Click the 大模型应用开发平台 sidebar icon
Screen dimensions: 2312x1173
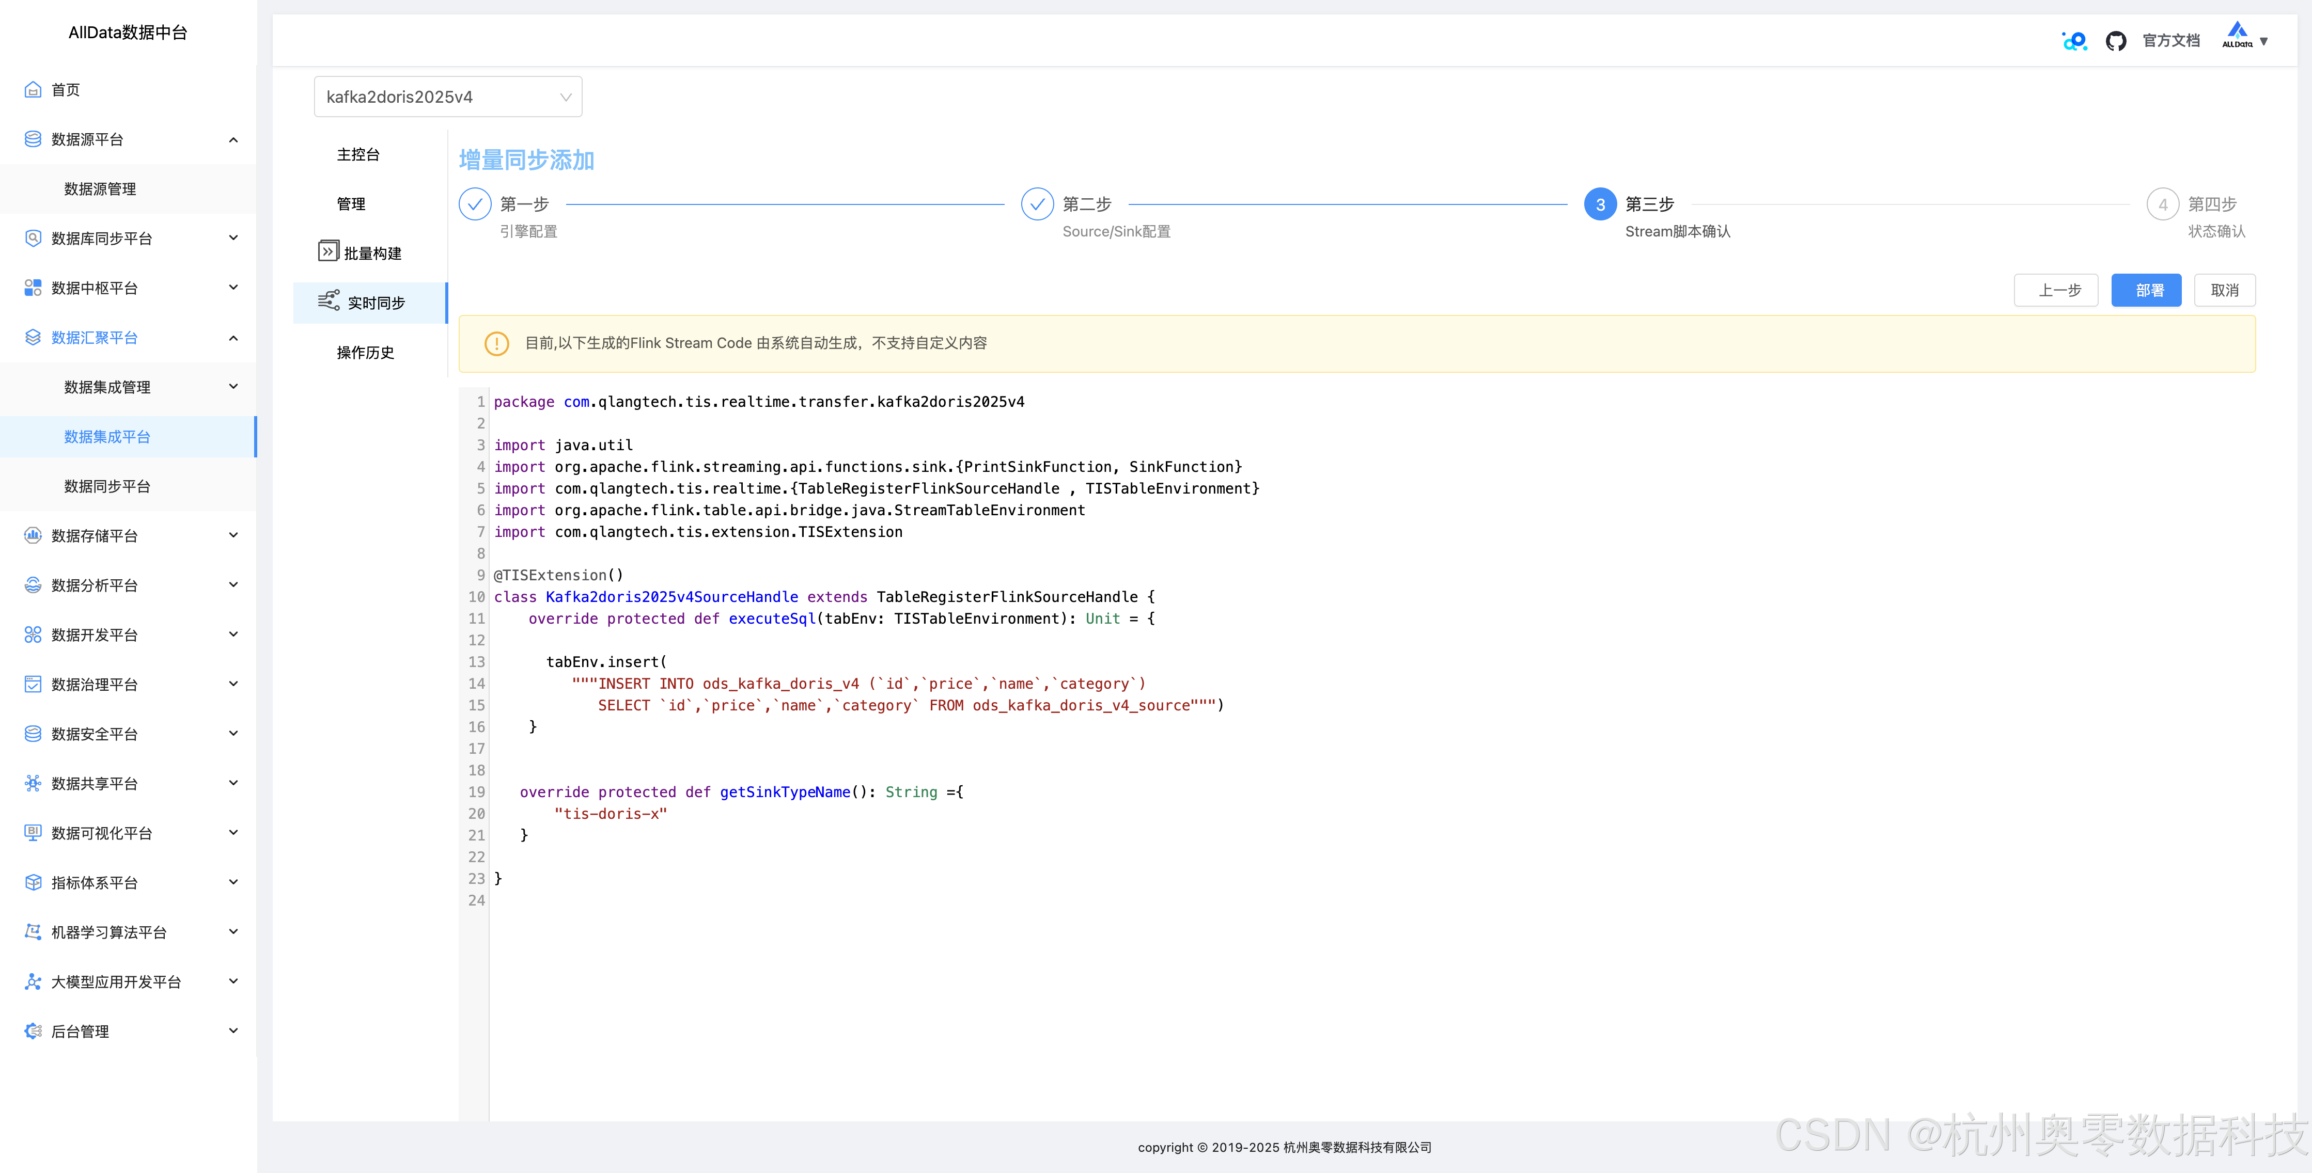[33, 981]
